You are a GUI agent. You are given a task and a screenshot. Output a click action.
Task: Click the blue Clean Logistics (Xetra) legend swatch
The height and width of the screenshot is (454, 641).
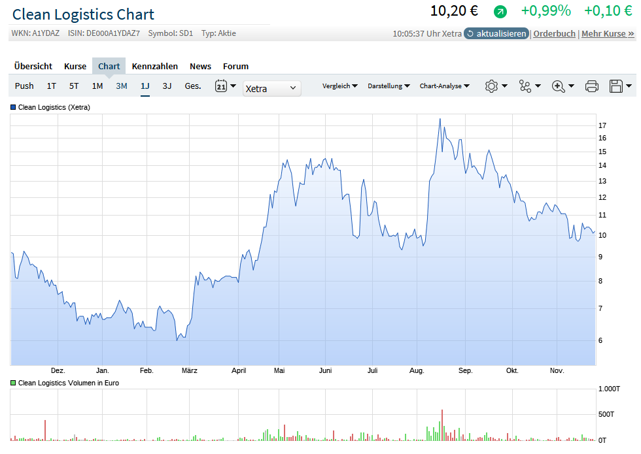pyautogui.click(x=13, y=107)
